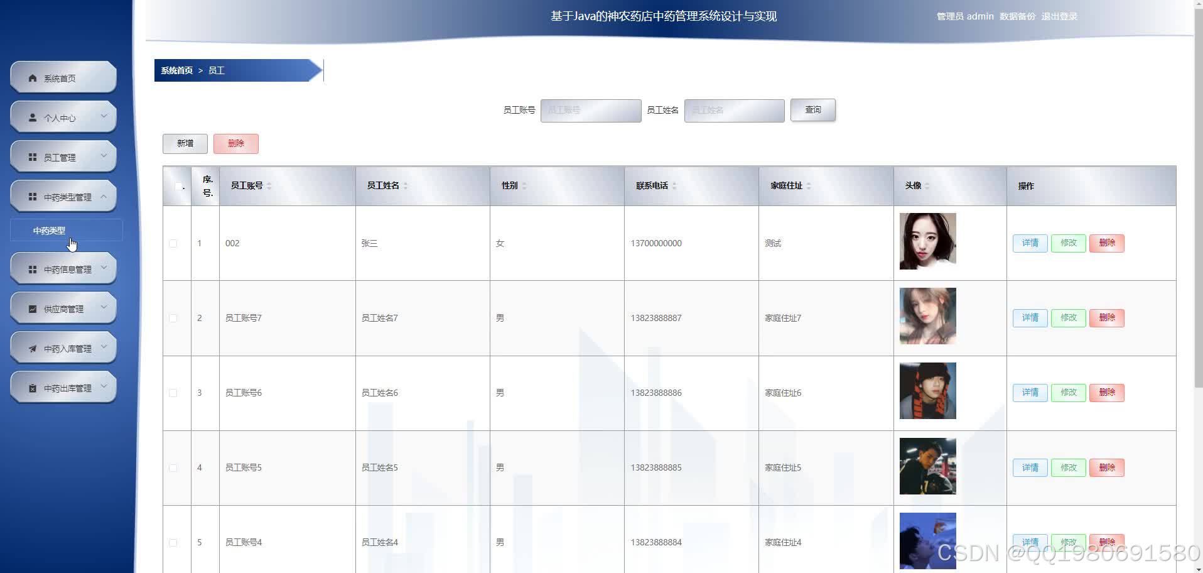Click the grid icon beside 中药类型管理
The width and height of the screenshot is (1203, 573).
(33, 197)
